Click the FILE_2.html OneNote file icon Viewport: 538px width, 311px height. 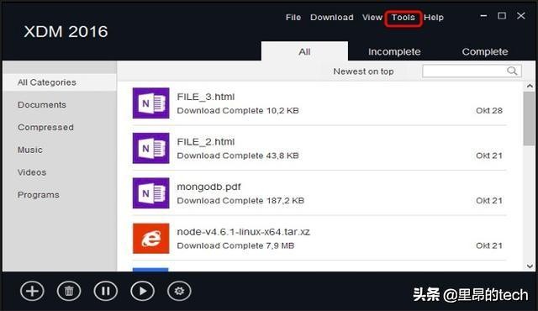coord(151,148)
